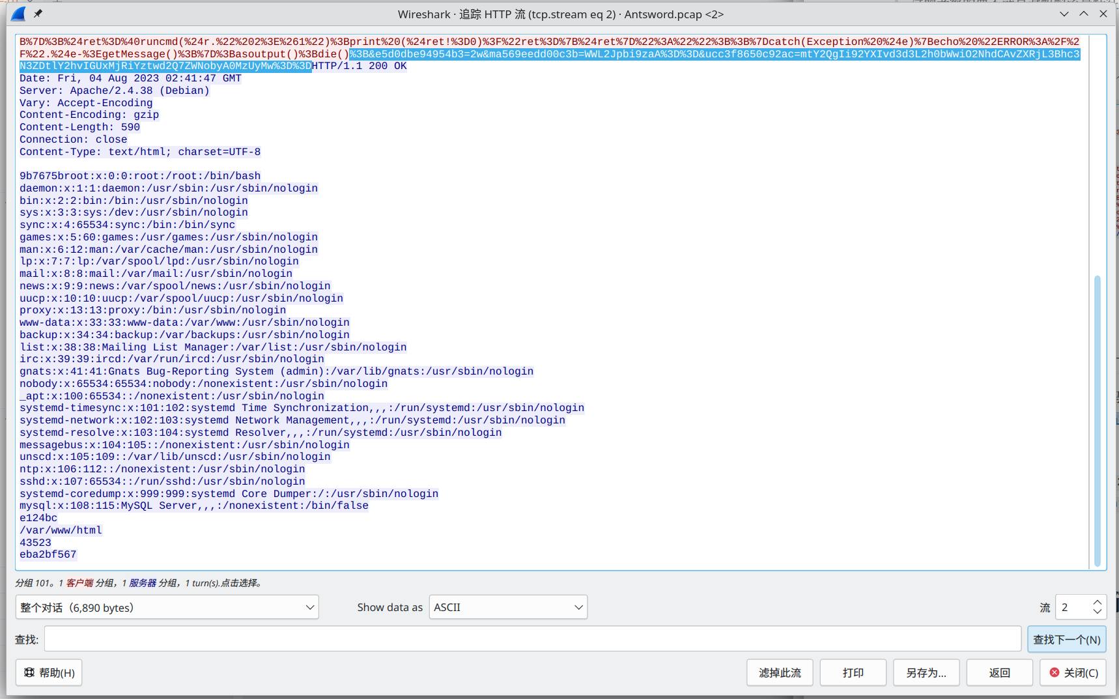
Task: Click the Date header line
Action: 130,78
